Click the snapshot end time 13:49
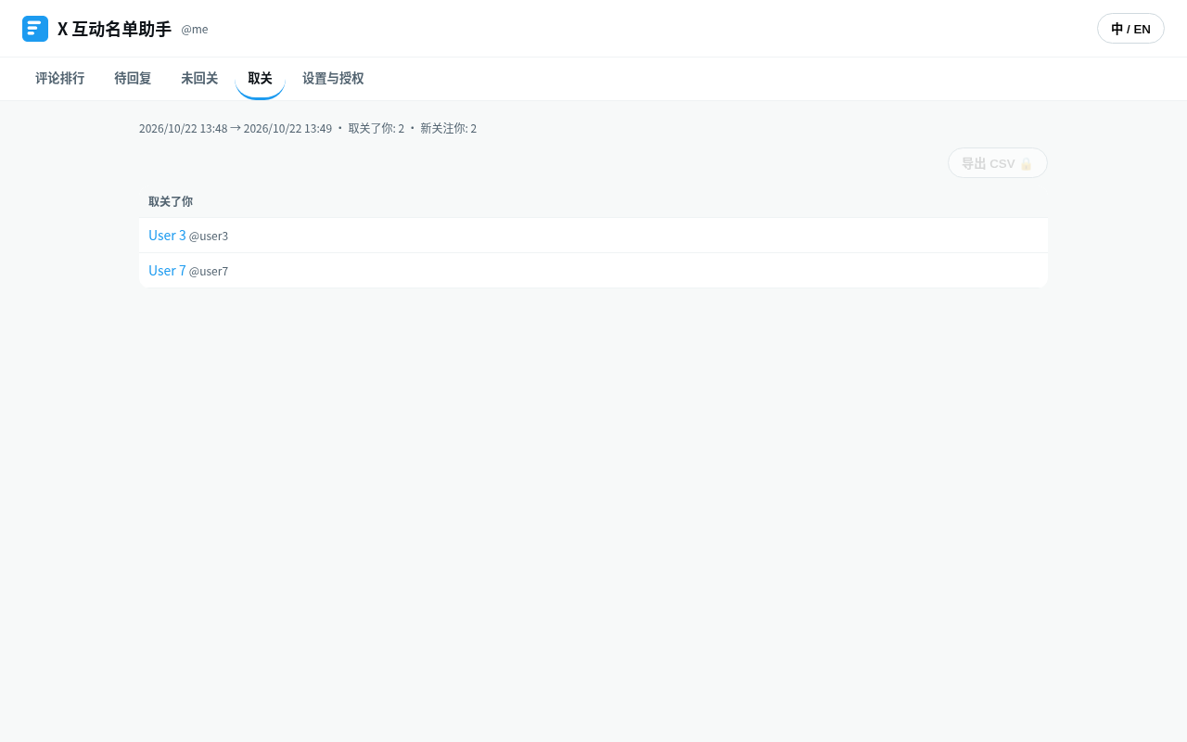The height and width of the screenshot is (742, 1187). 318,129
